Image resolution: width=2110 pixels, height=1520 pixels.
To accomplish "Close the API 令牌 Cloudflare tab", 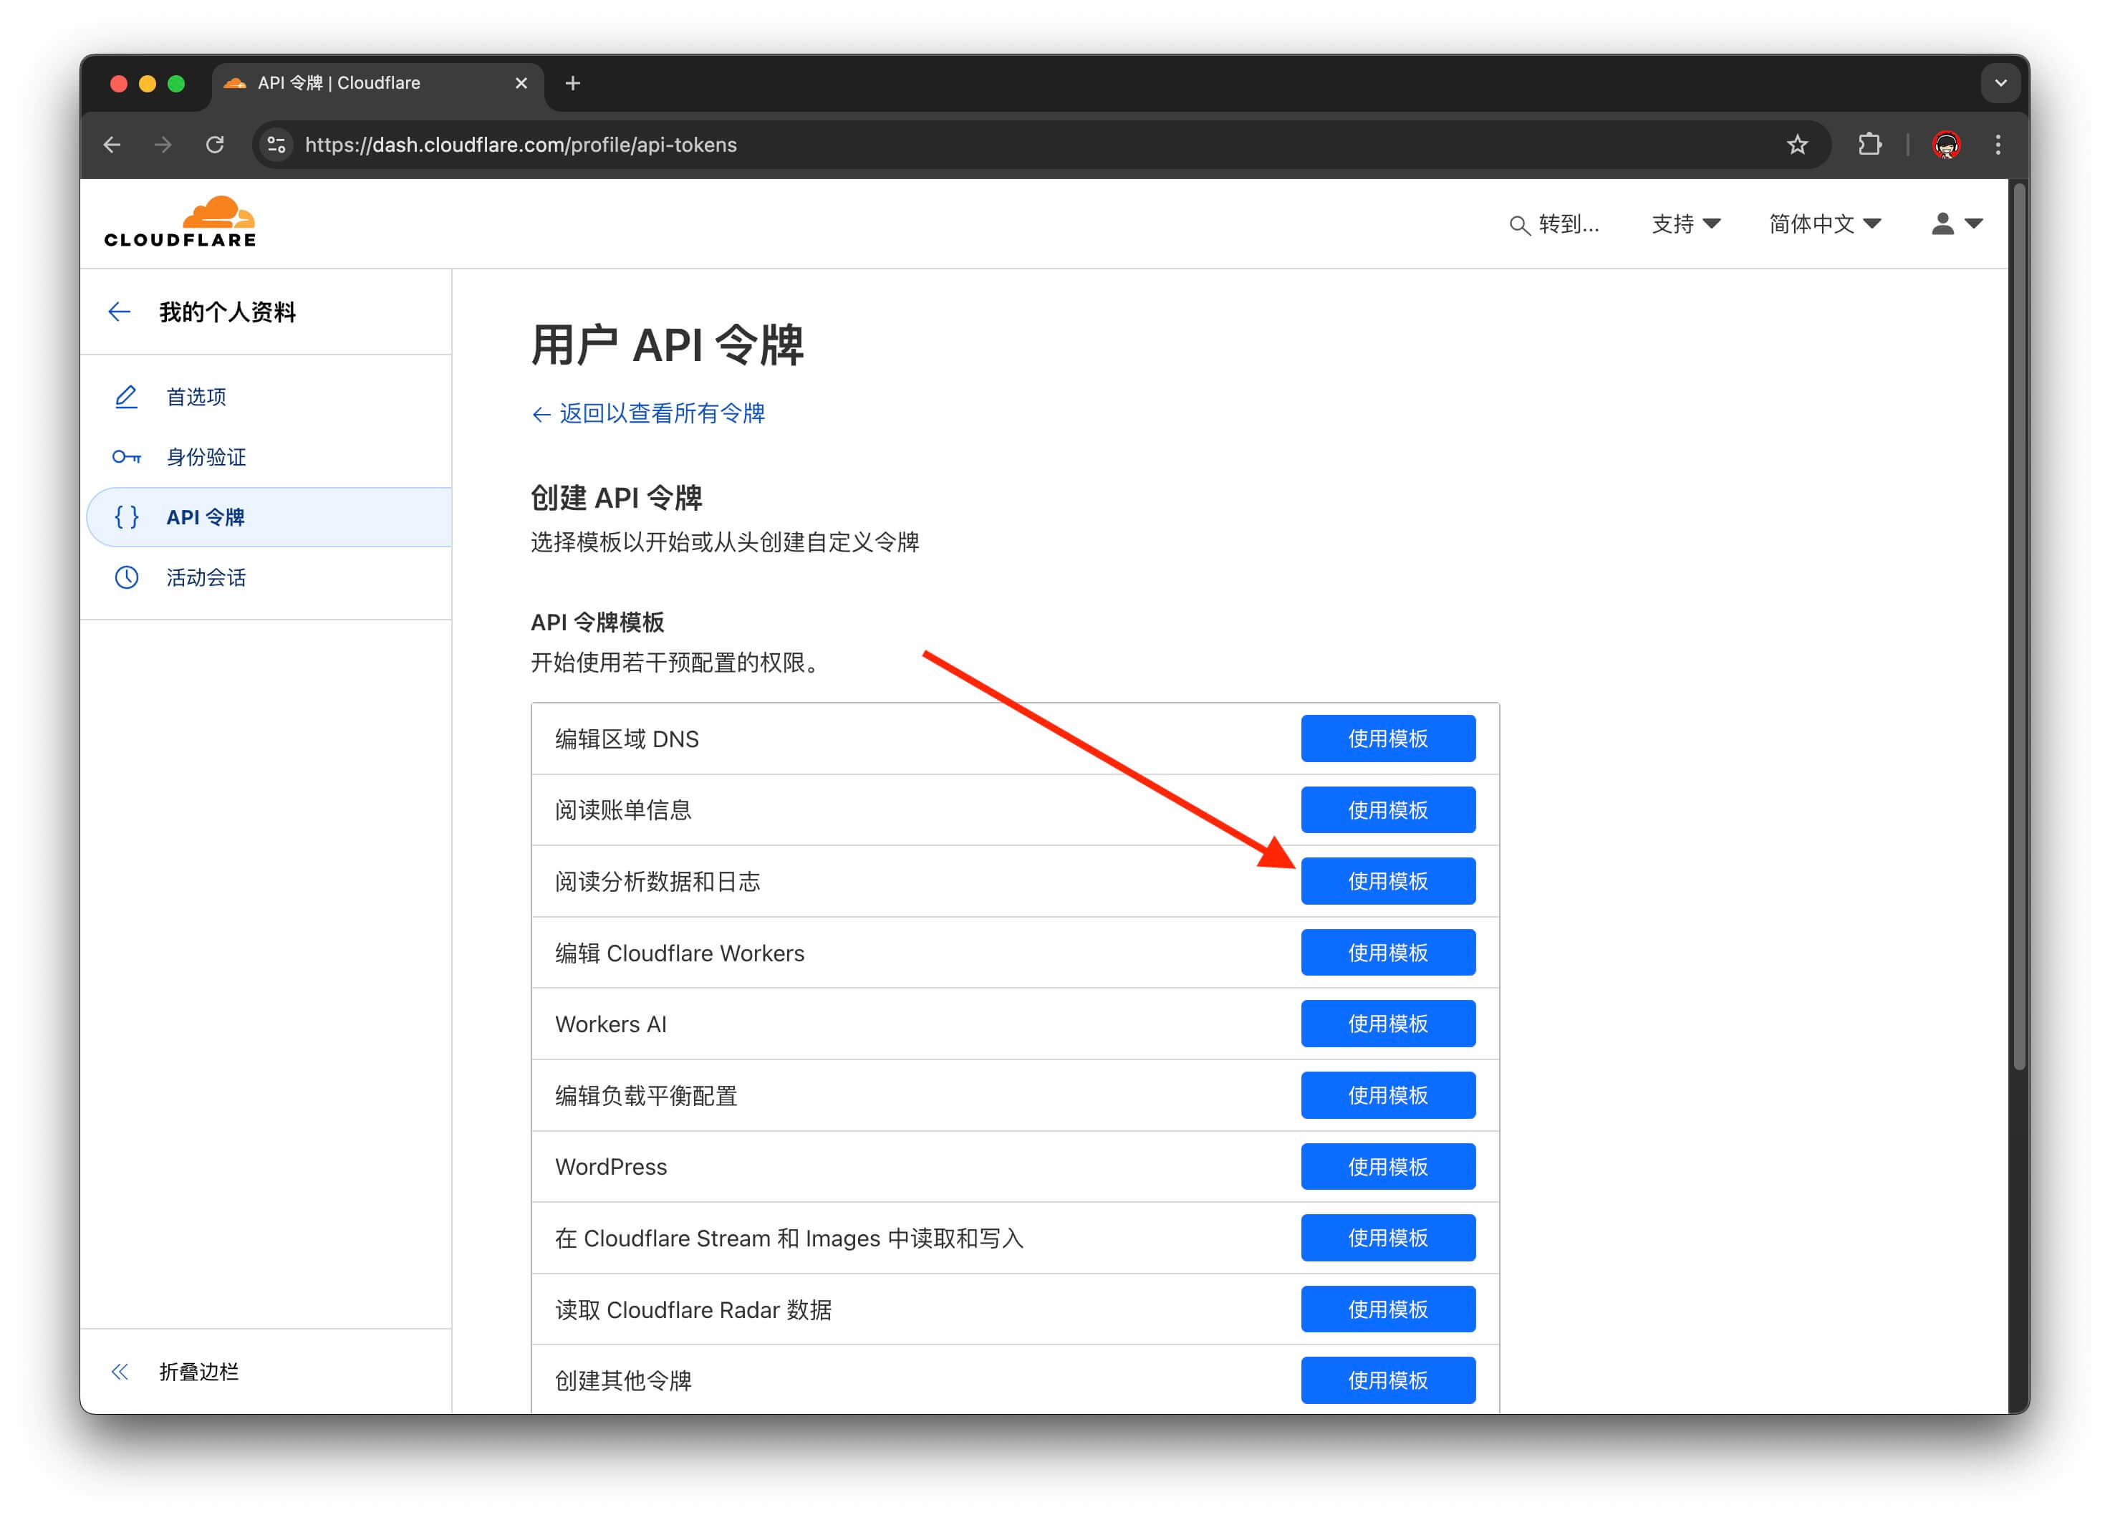I will (x=521, y=84).
